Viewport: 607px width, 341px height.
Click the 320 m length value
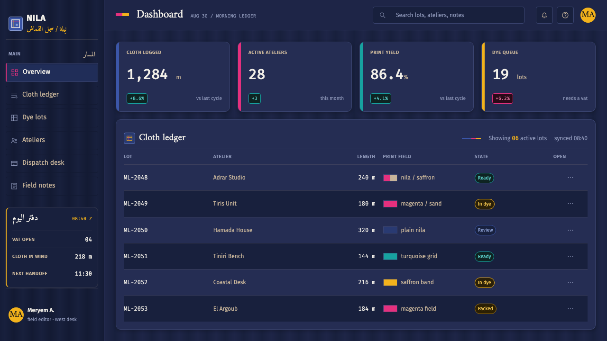[x=367, y=230]
